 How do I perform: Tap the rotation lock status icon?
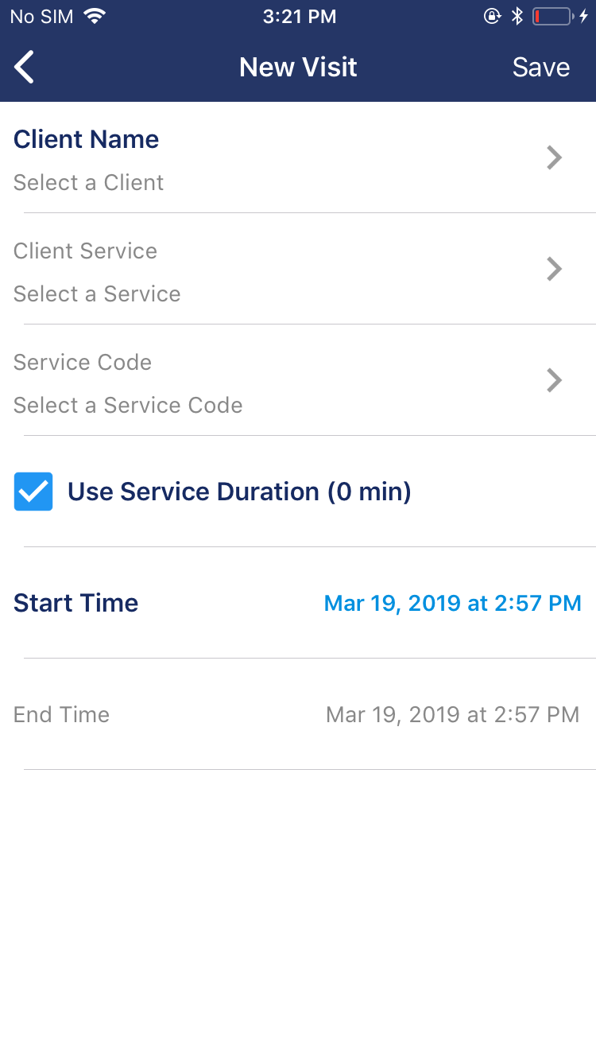coord(493,16)
